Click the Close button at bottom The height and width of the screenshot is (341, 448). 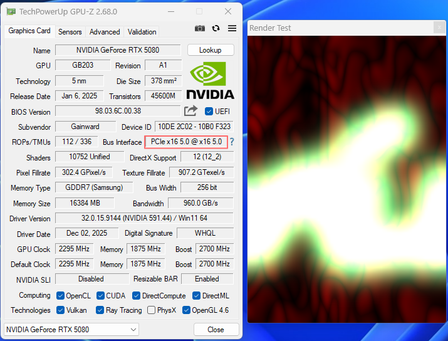[216, 330]
